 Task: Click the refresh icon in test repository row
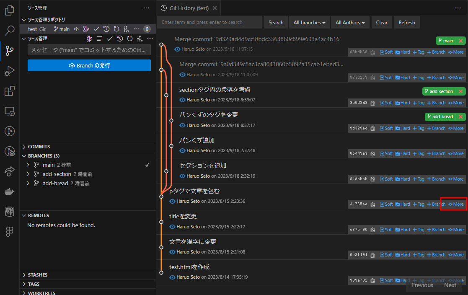116,29
